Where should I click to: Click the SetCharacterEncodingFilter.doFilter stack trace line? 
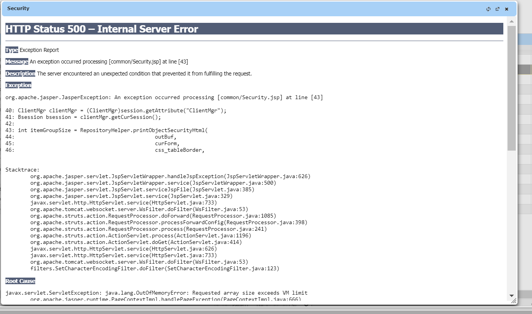pyautogui.click(x=155, y=268)
